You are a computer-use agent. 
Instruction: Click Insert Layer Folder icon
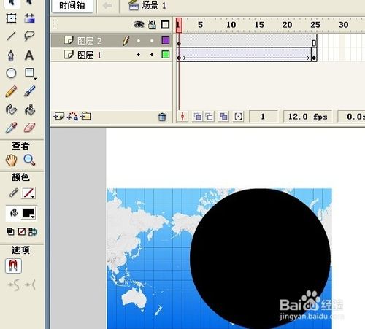coord(86,117)
